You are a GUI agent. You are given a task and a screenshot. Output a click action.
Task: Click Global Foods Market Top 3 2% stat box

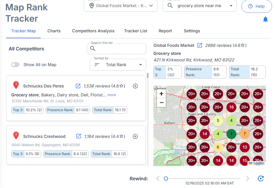click(168, 72)
